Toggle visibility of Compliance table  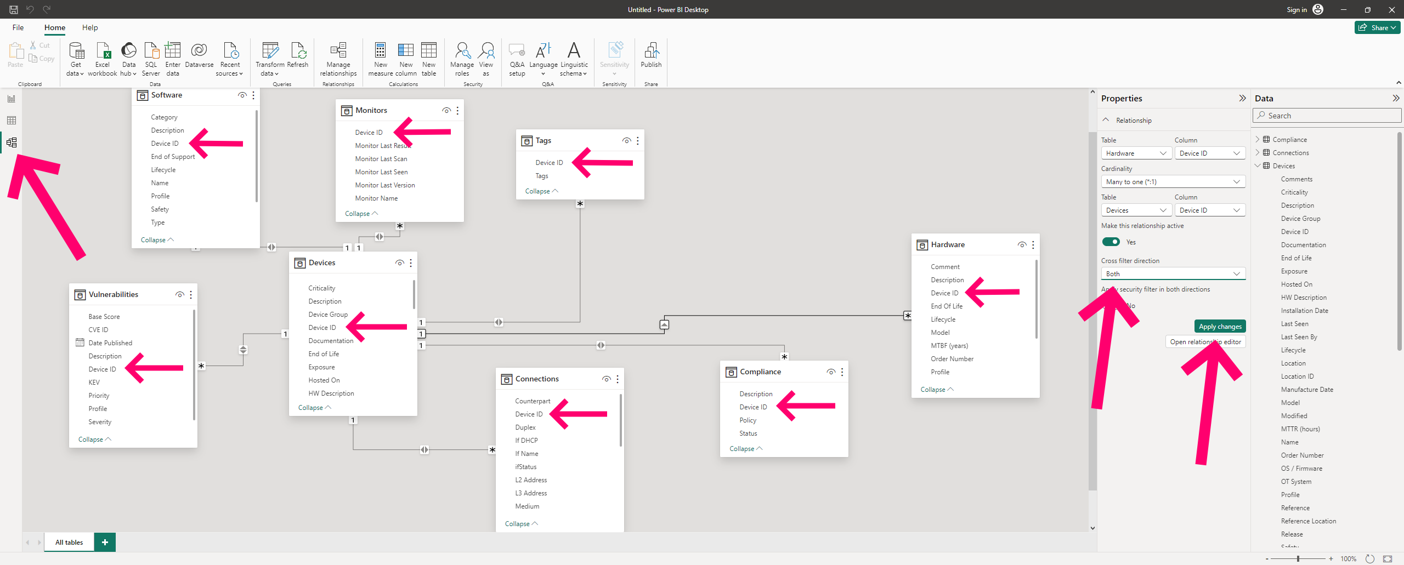[x=831, y=372]
